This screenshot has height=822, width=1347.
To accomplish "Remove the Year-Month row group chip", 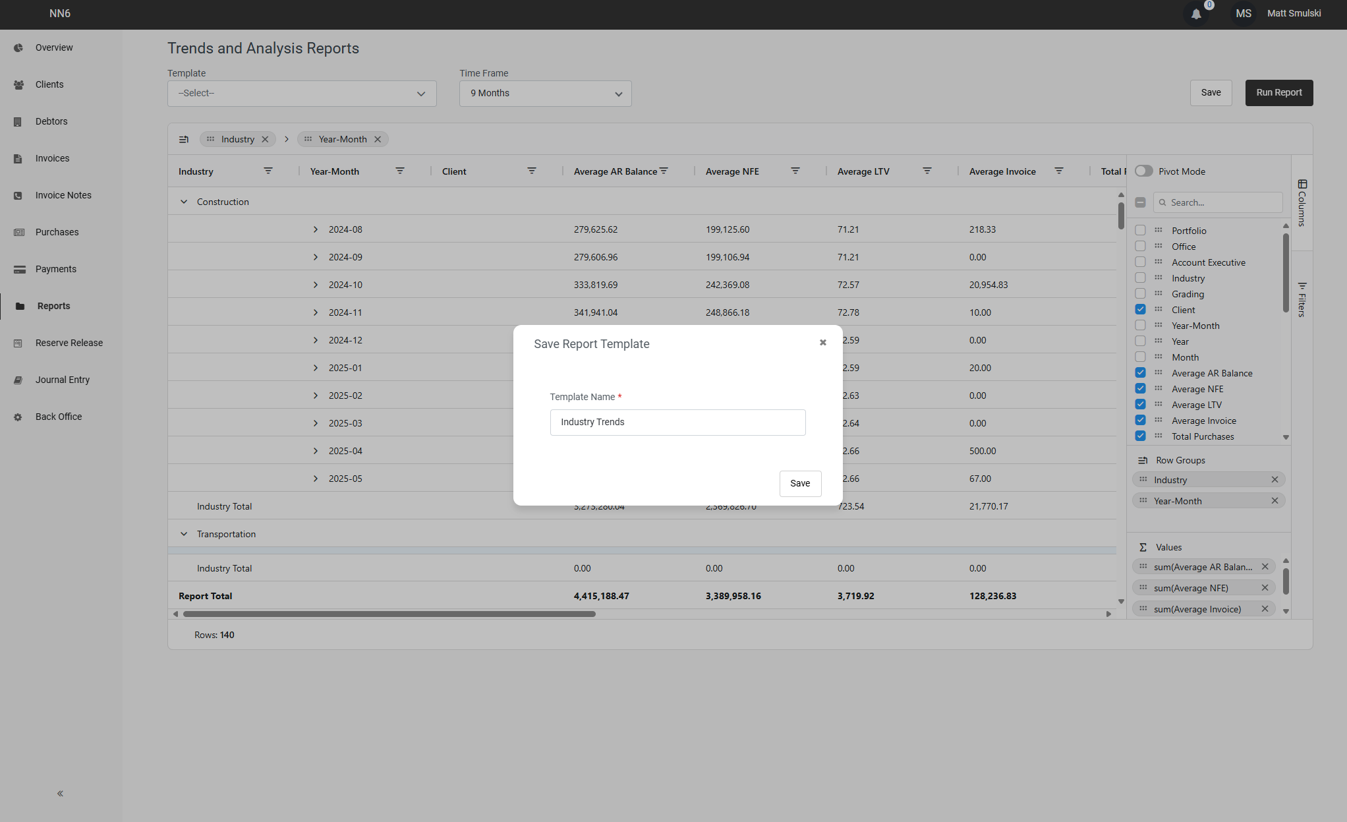I will [x=1275, y=500].
